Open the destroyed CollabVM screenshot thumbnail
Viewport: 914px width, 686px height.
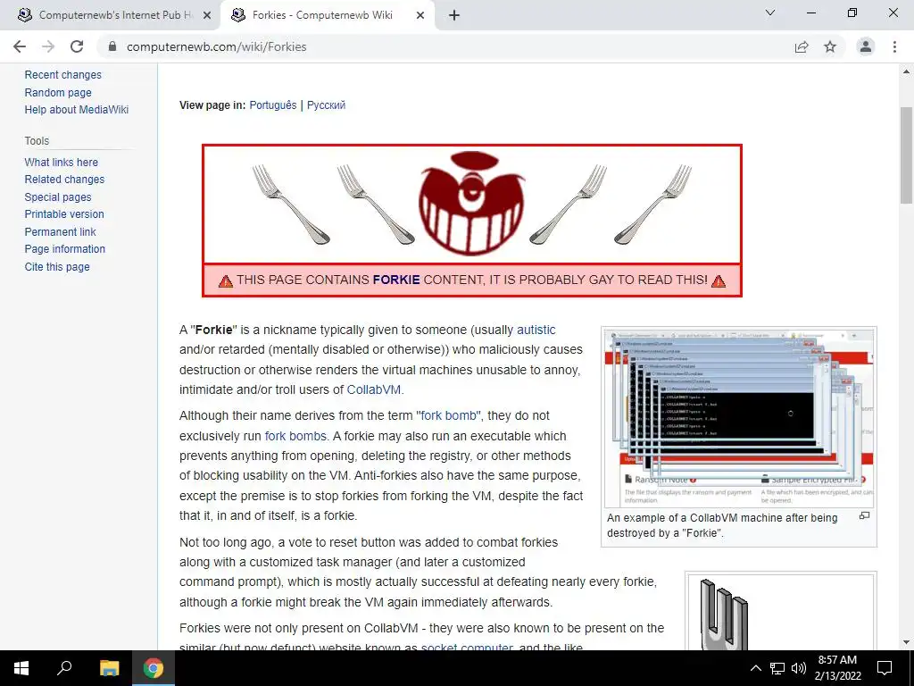(x=738, y=418)
